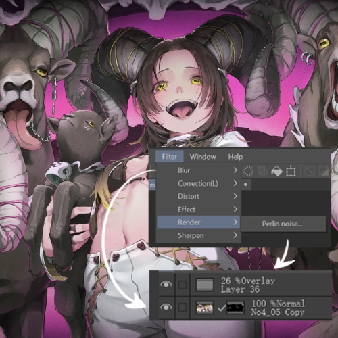Select the Scale/Rotate transform icon
Image resolution: width=338 pixels, height=338 pixels.
[x=291, y=171]
